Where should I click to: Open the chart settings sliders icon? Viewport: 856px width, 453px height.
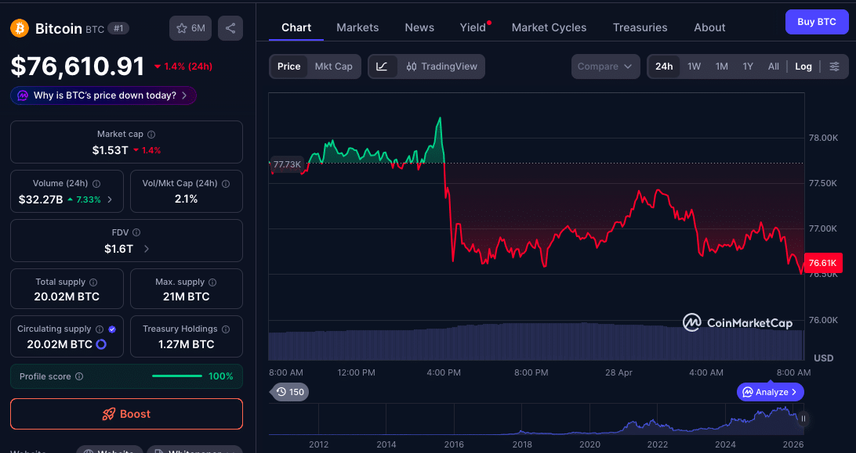(834, 67)
